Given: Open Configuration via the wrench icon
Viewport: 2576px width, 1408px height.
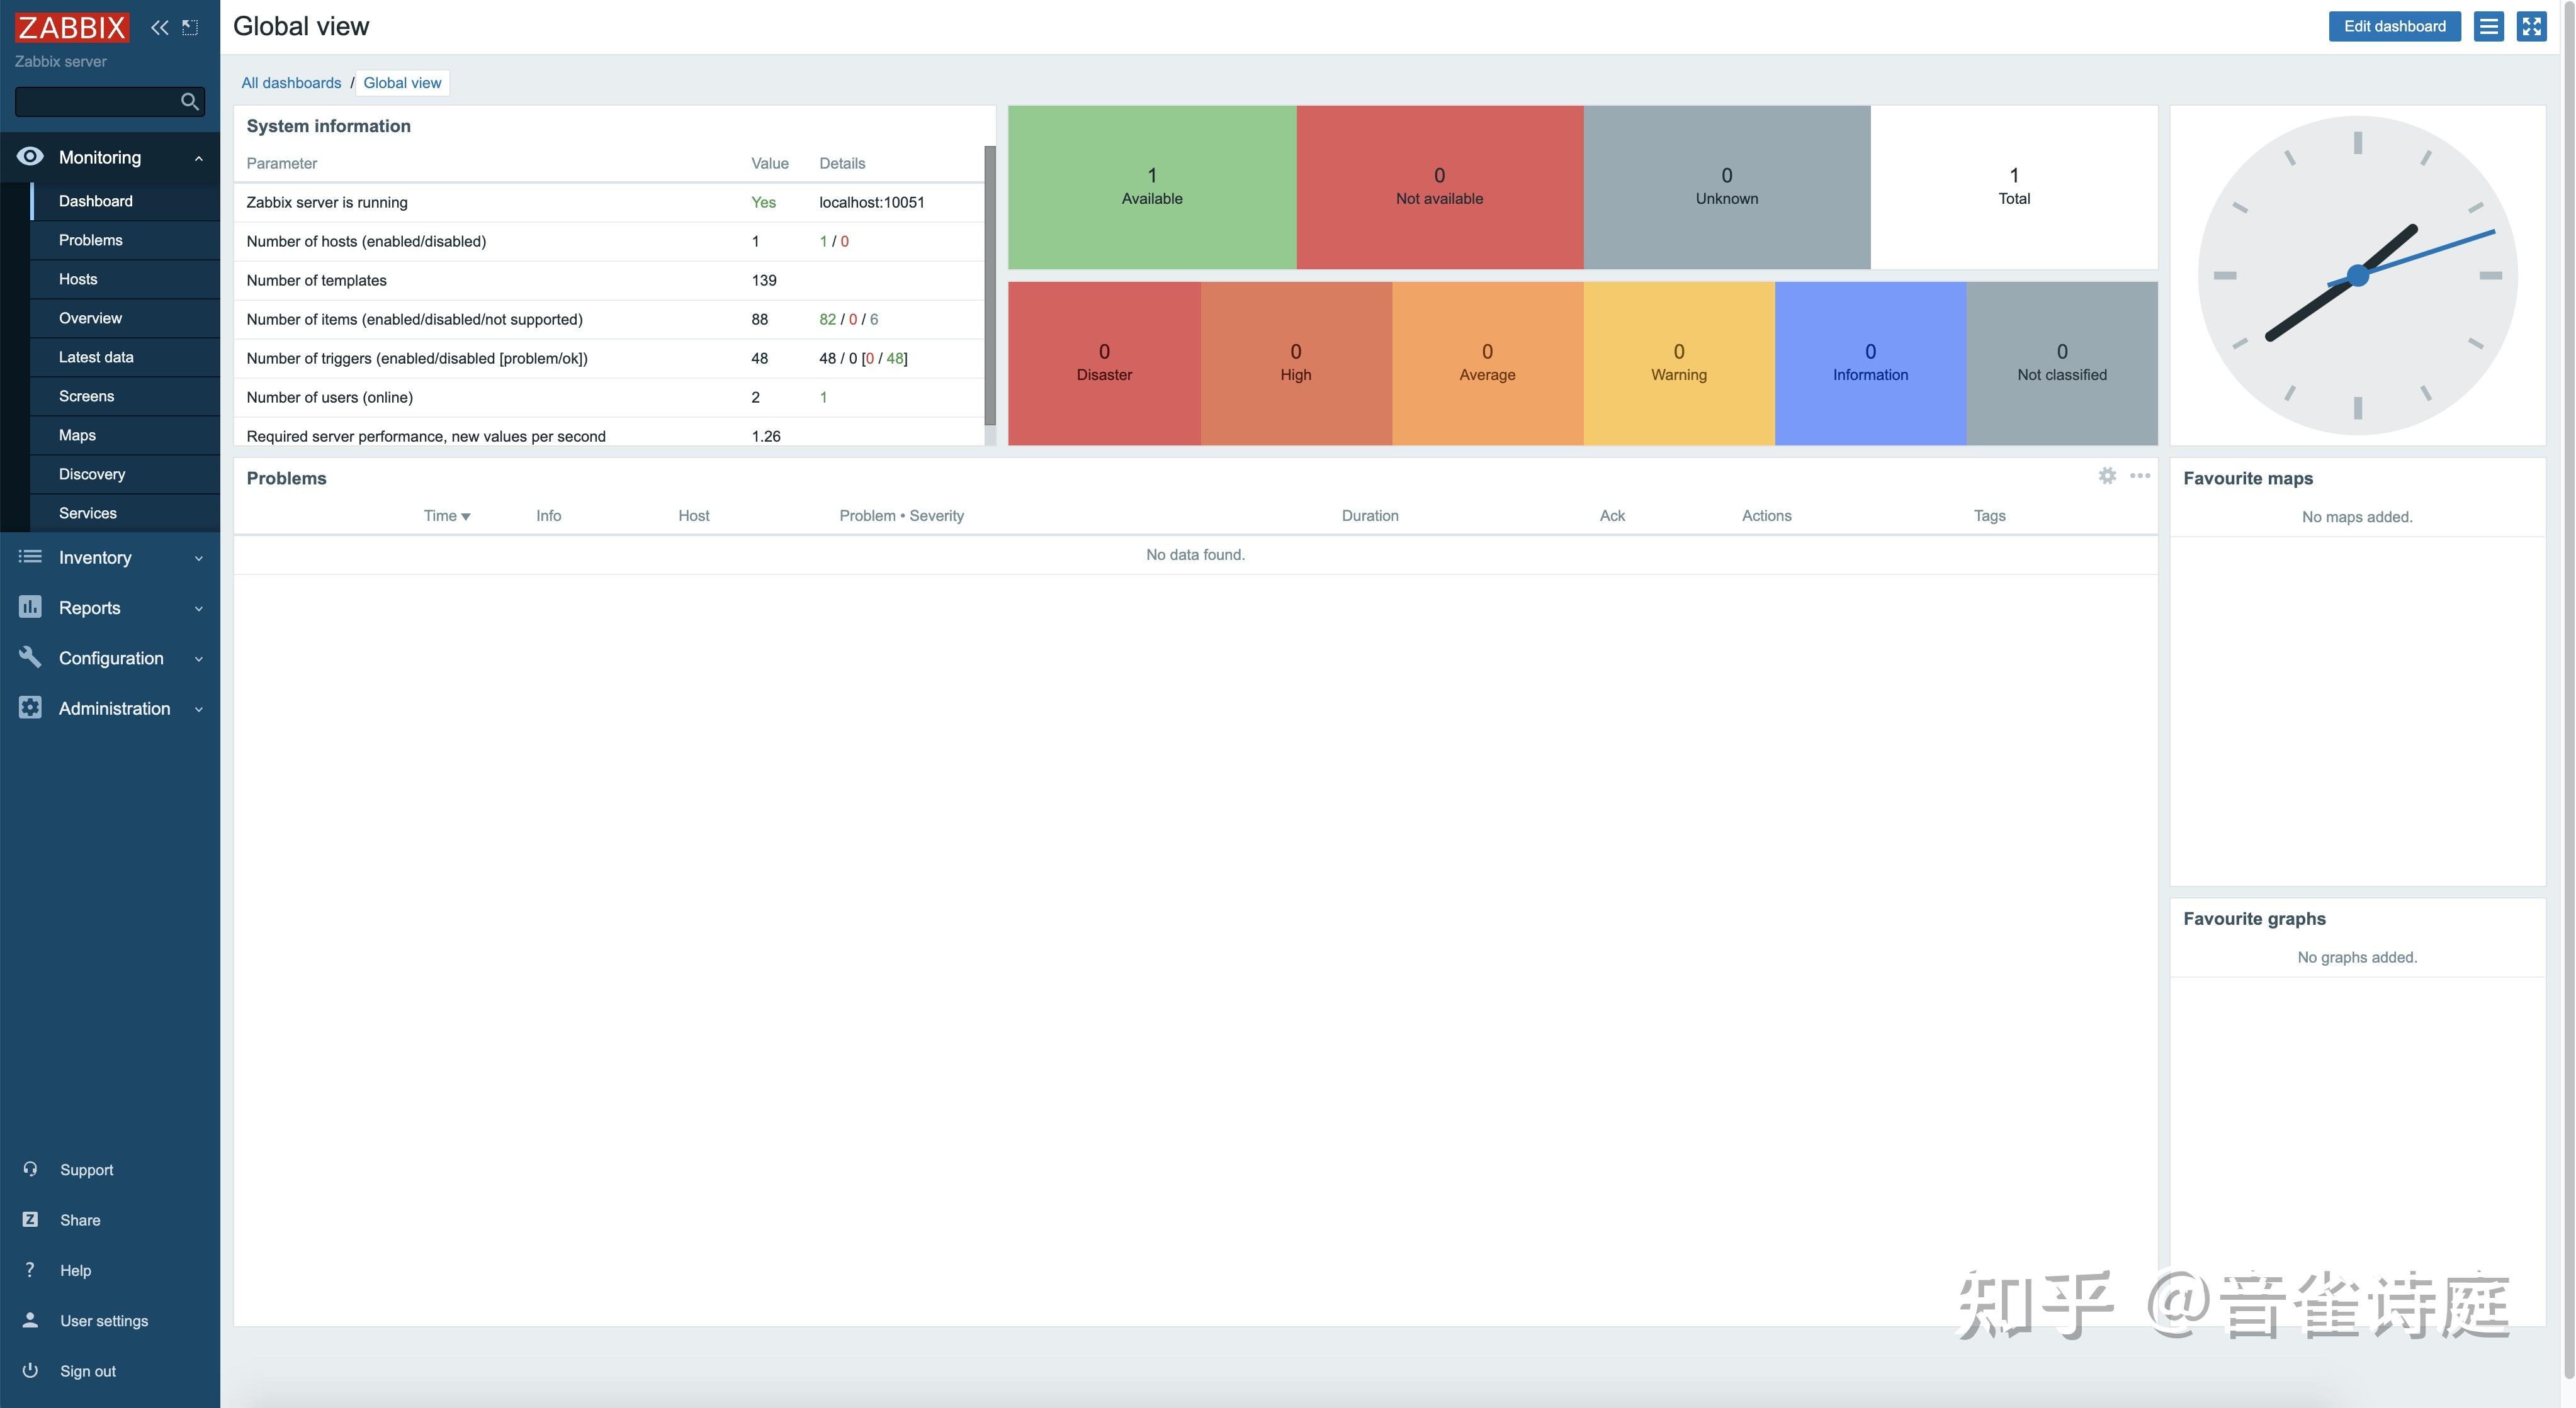Looking at the screenshot, I should click(x=30, y=657).
